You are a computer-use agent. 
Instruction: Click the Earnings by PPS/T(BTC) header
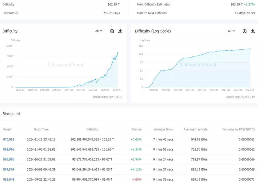(x=238, y=129)
